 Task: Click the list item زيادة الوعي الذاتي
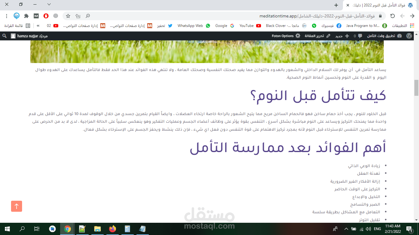tap(364, 166)
